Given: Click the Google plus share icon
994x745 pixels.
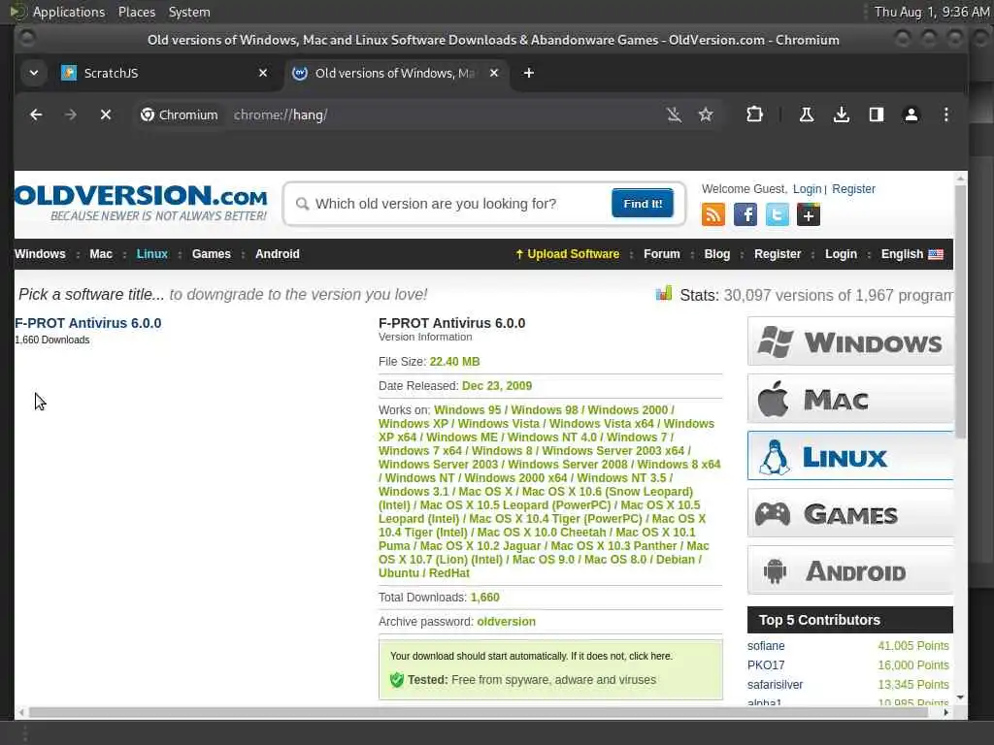Looking at the screenshot, I should [809, 214].
